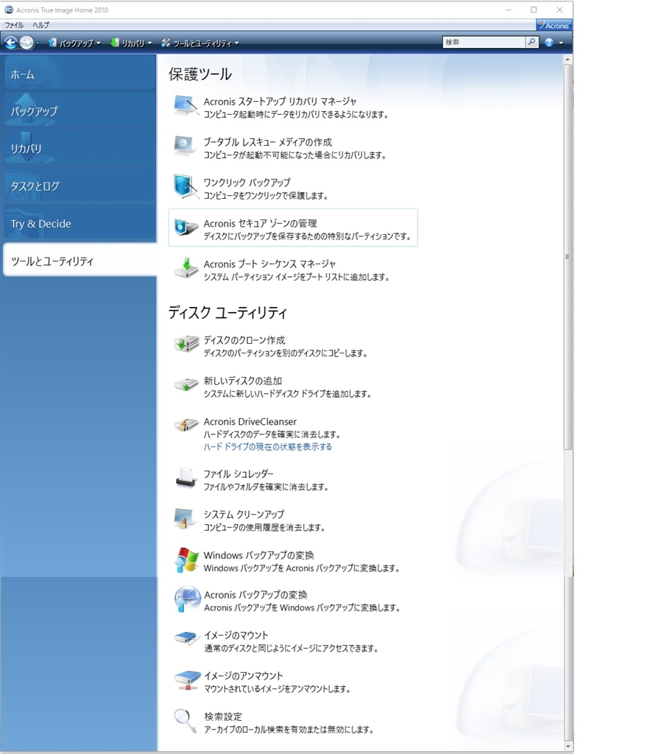Screen dimensions: 650x754
Task: Click the 新しいディスクの追加 icon
Action: point(186,384)
